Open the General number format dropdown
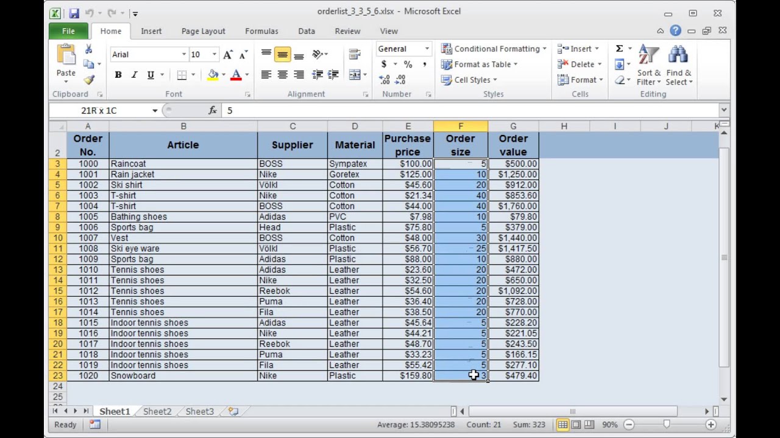Screen dimensions: 780x438 [427, 49]
